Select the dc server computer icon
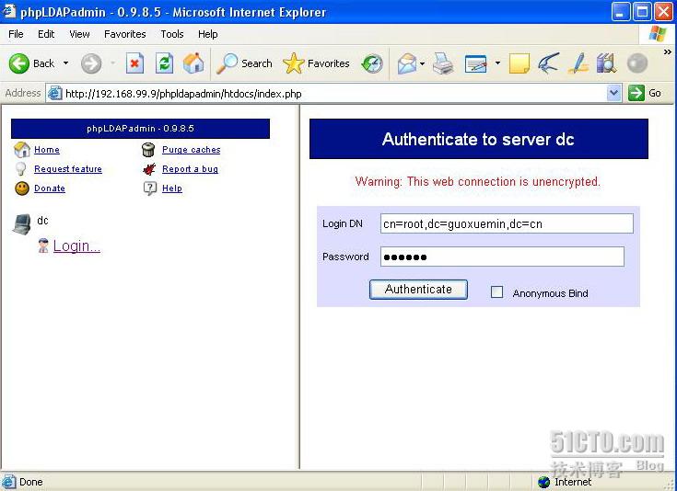The height and width of the screenshot is (491, 677). point(21,224)
